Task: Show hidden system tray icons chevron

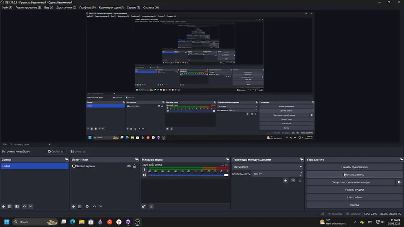Action: 355,222
